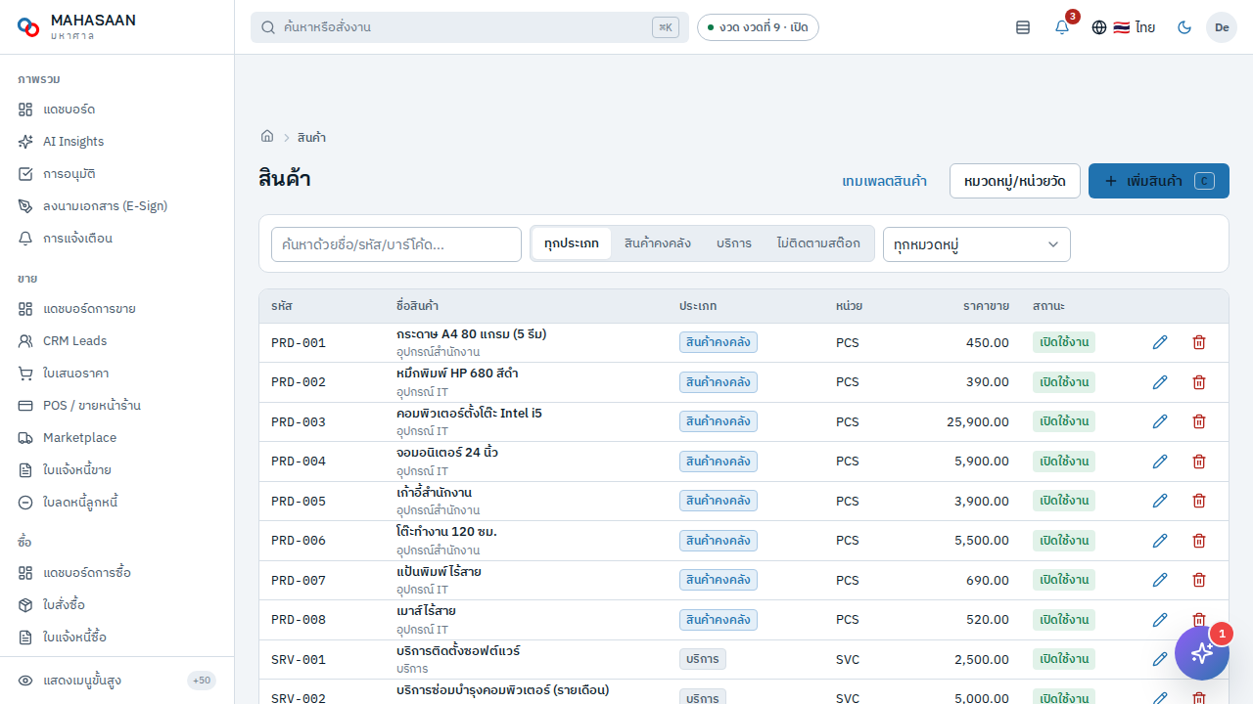The height and width of the screenshot is (704, 1253).
Task: Go to ลงนามเอกสาร (E-Sign) in sidebar
Action: [x=117, y=206]
